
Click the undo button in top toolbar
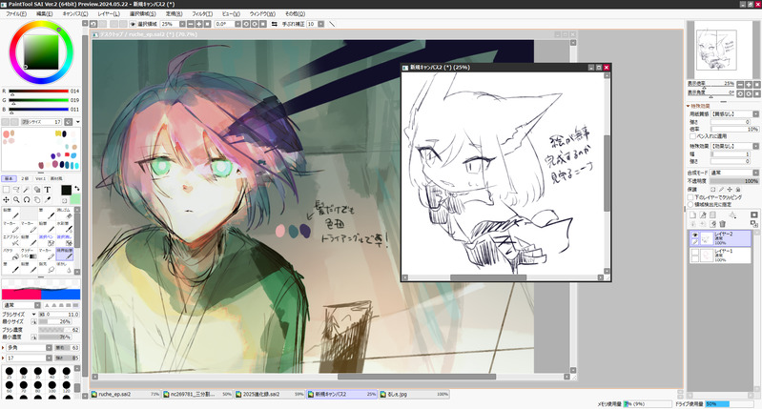click(x=93, y=24)
